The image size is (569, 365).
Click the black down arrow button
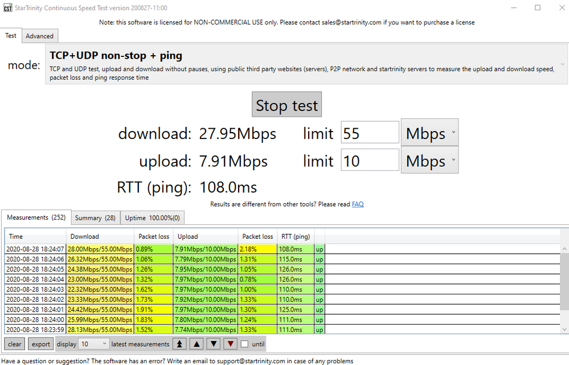pyautogui.click(x=213, y=344)
